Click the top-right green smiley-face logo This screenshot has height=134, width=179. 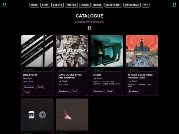(174, 5)
